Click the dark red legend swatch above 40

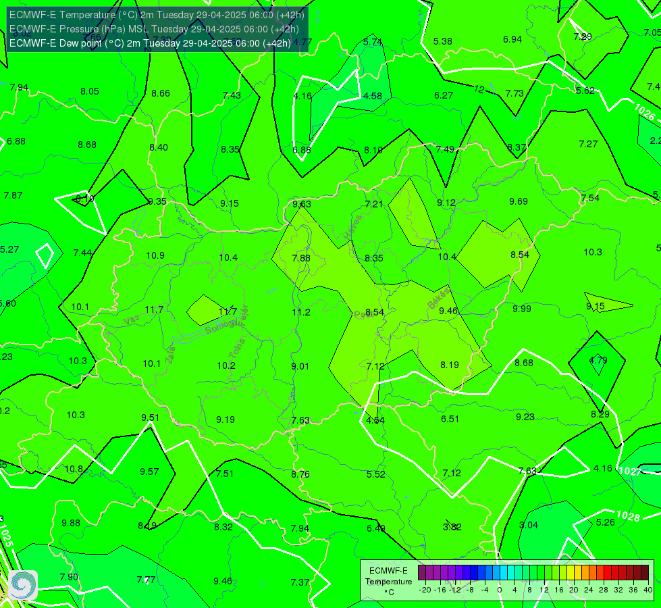[645, 573]
